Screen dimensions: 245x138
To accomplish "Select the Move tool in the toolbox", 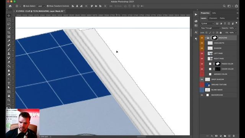I will click(x=9, y=15).
